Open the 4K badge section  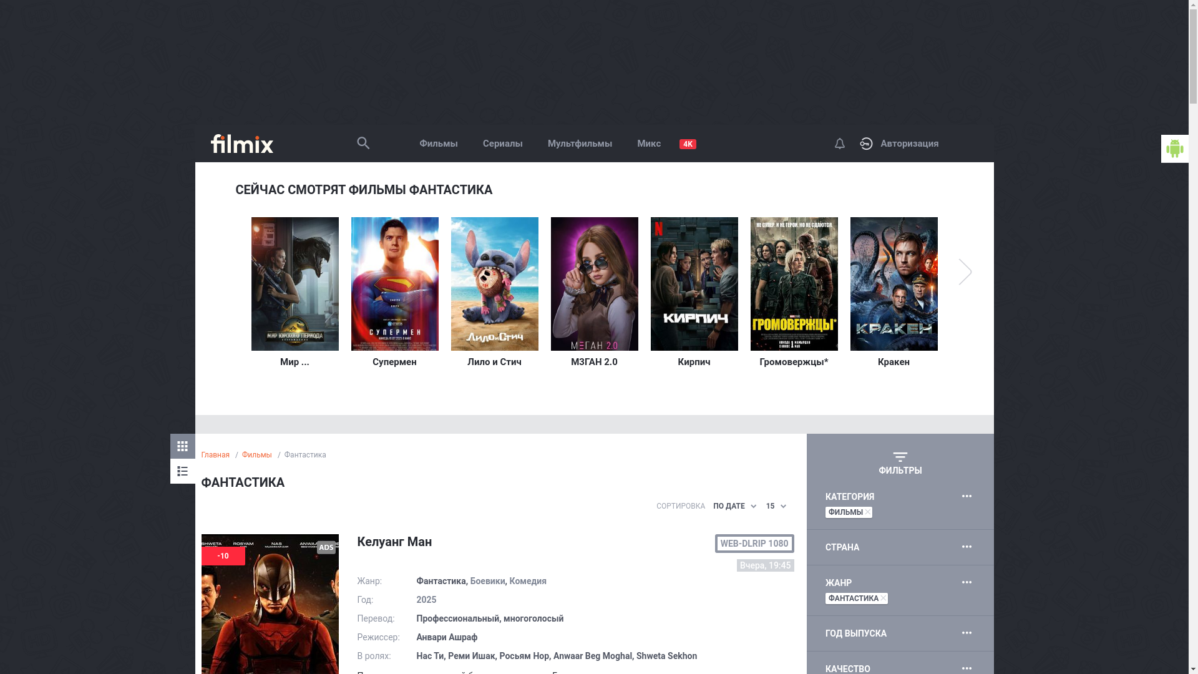point(688,144)
